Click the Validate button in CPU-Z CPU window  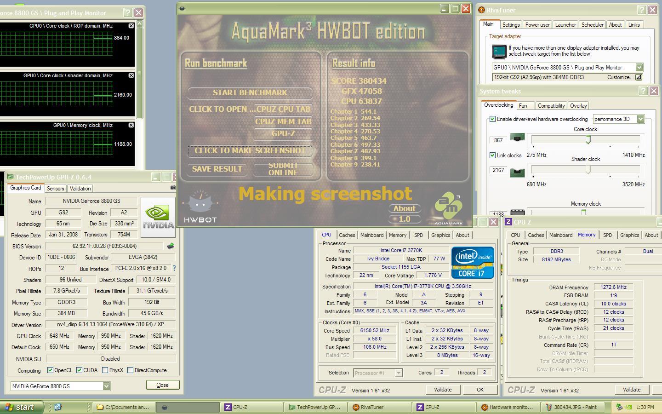pyautogui.click(x=443, y=390)
